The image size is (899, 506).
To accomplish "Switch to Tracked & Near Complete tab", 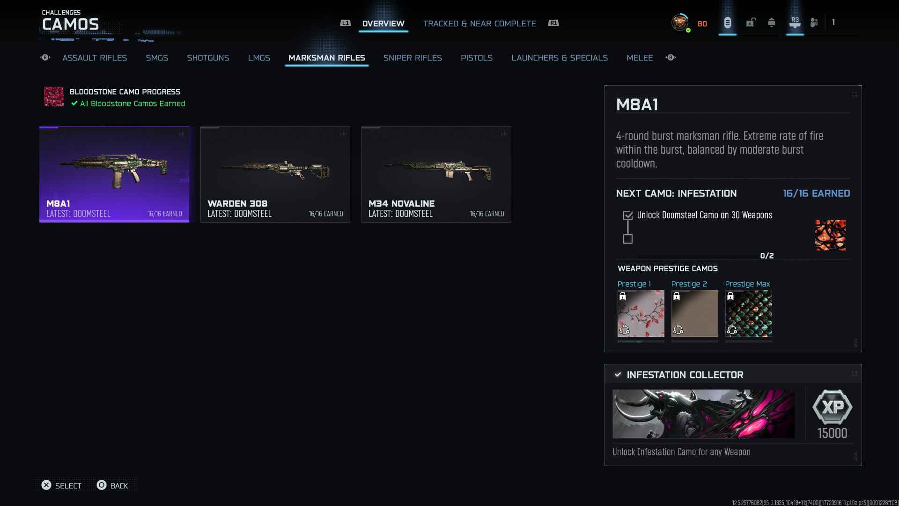I will tap(479, 23).
